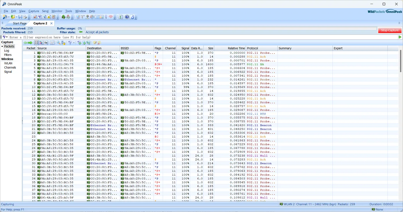Image resolution: width=403 pixels, height=212 pixels.
Task: Click the BSSID column header
Action: click(x=136, y=48)
